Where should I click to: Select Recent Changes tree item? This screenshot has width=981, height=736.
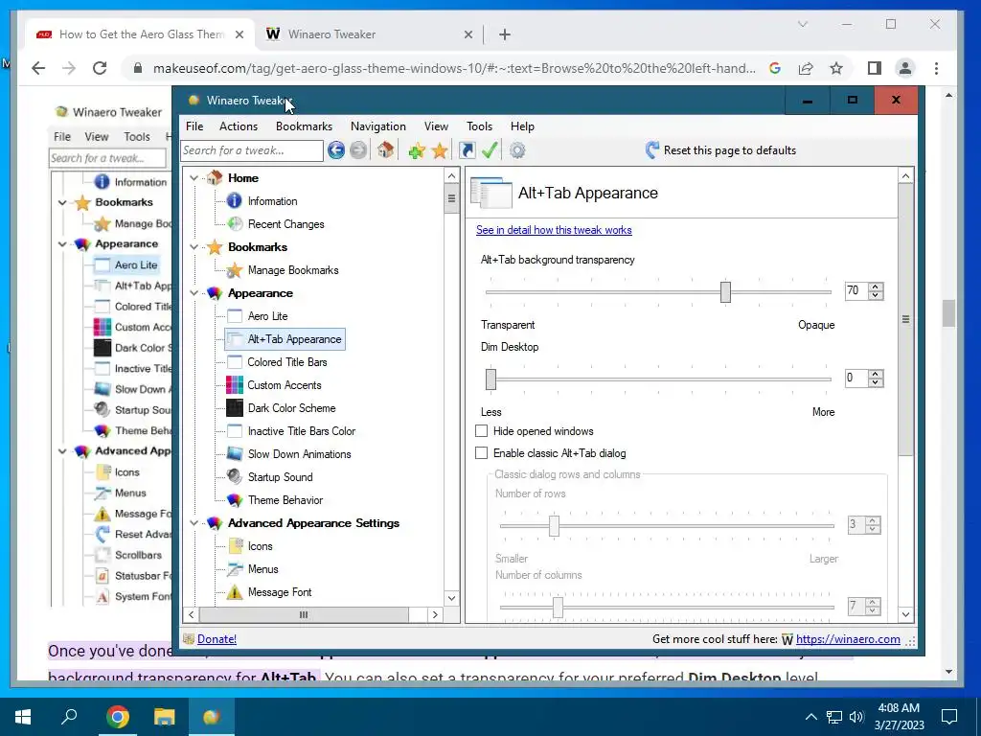click(285, 224)
